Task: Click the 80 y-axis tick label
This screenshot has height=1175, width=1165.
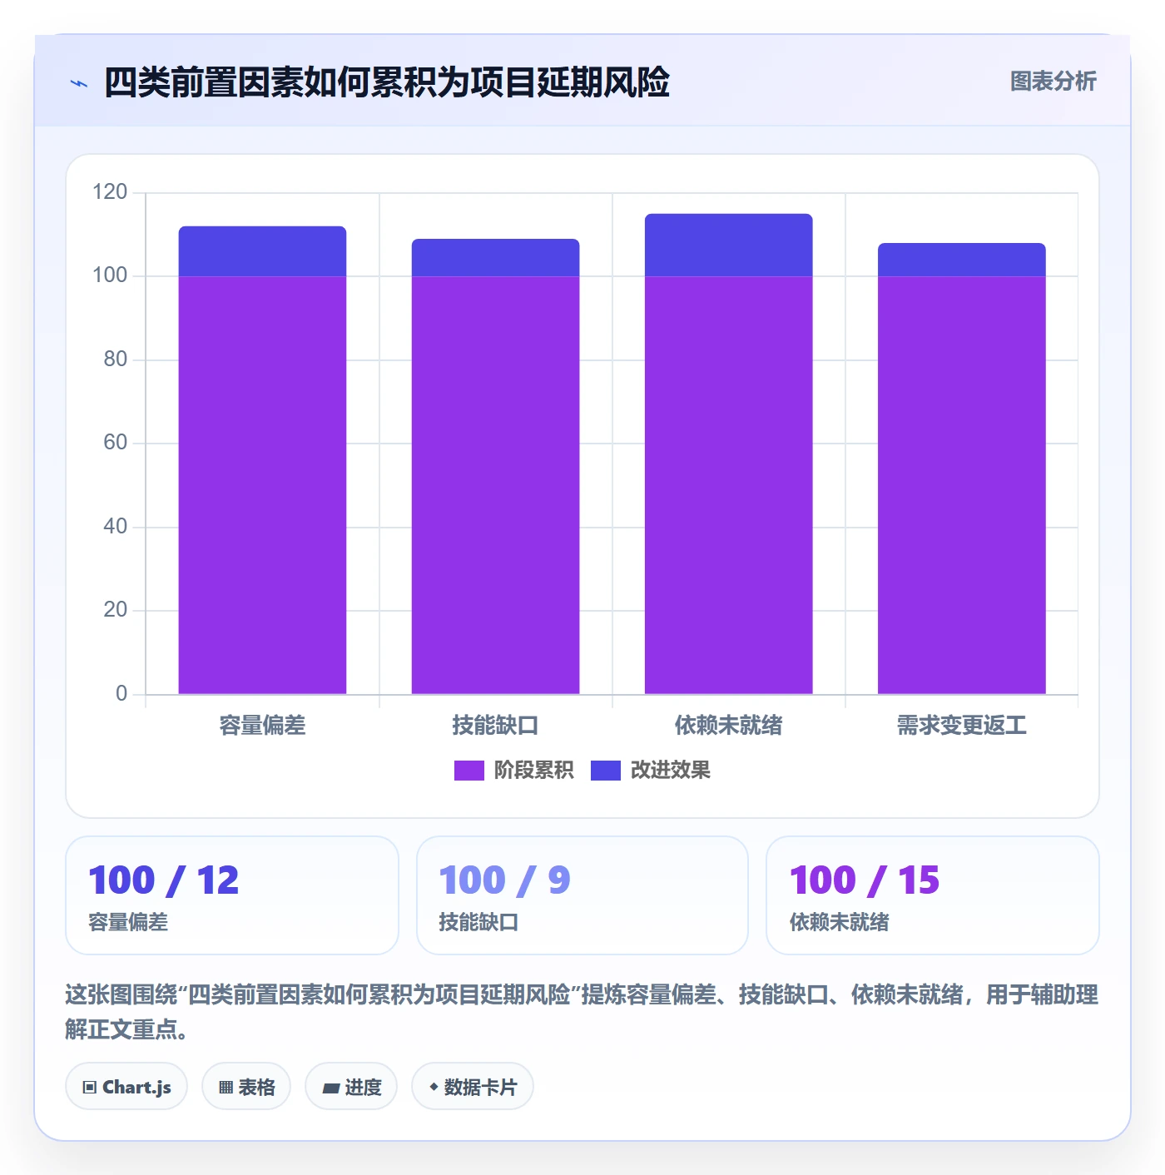Action: [x=116, y=359]
